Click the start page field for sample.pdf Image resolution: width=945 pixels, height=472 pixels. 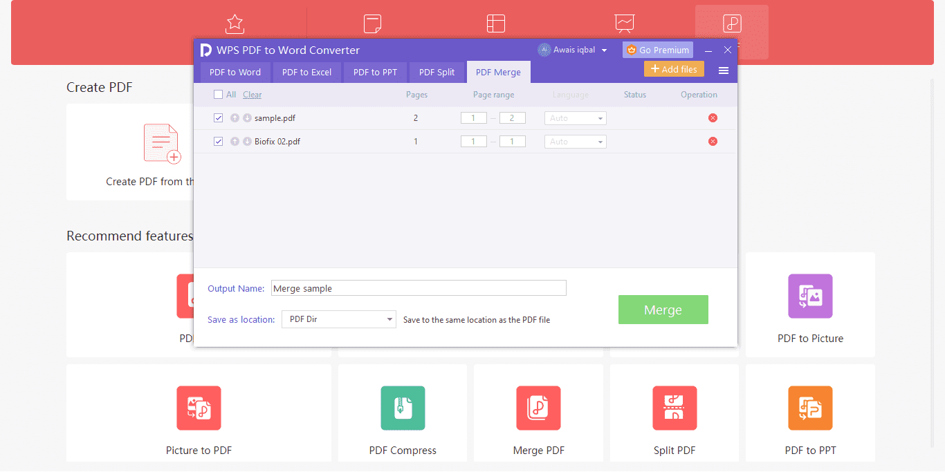point(474,118)
